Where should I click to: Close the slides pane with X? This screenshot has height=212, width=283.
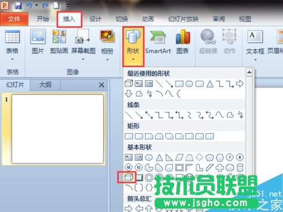click(101, 85)
